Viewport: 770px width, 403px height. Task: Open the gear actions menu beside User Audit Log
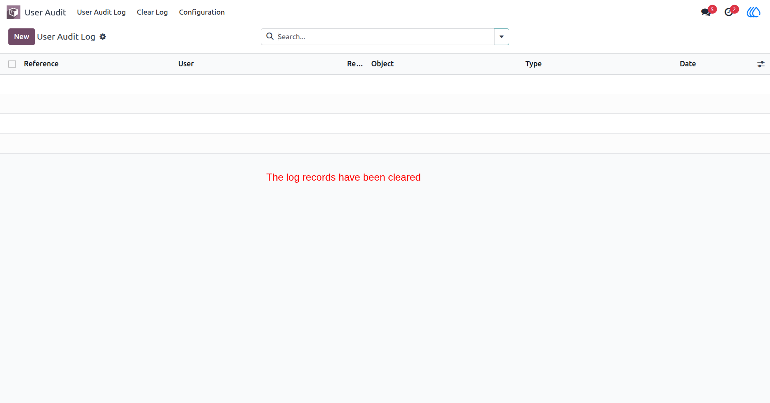[103, 37]
